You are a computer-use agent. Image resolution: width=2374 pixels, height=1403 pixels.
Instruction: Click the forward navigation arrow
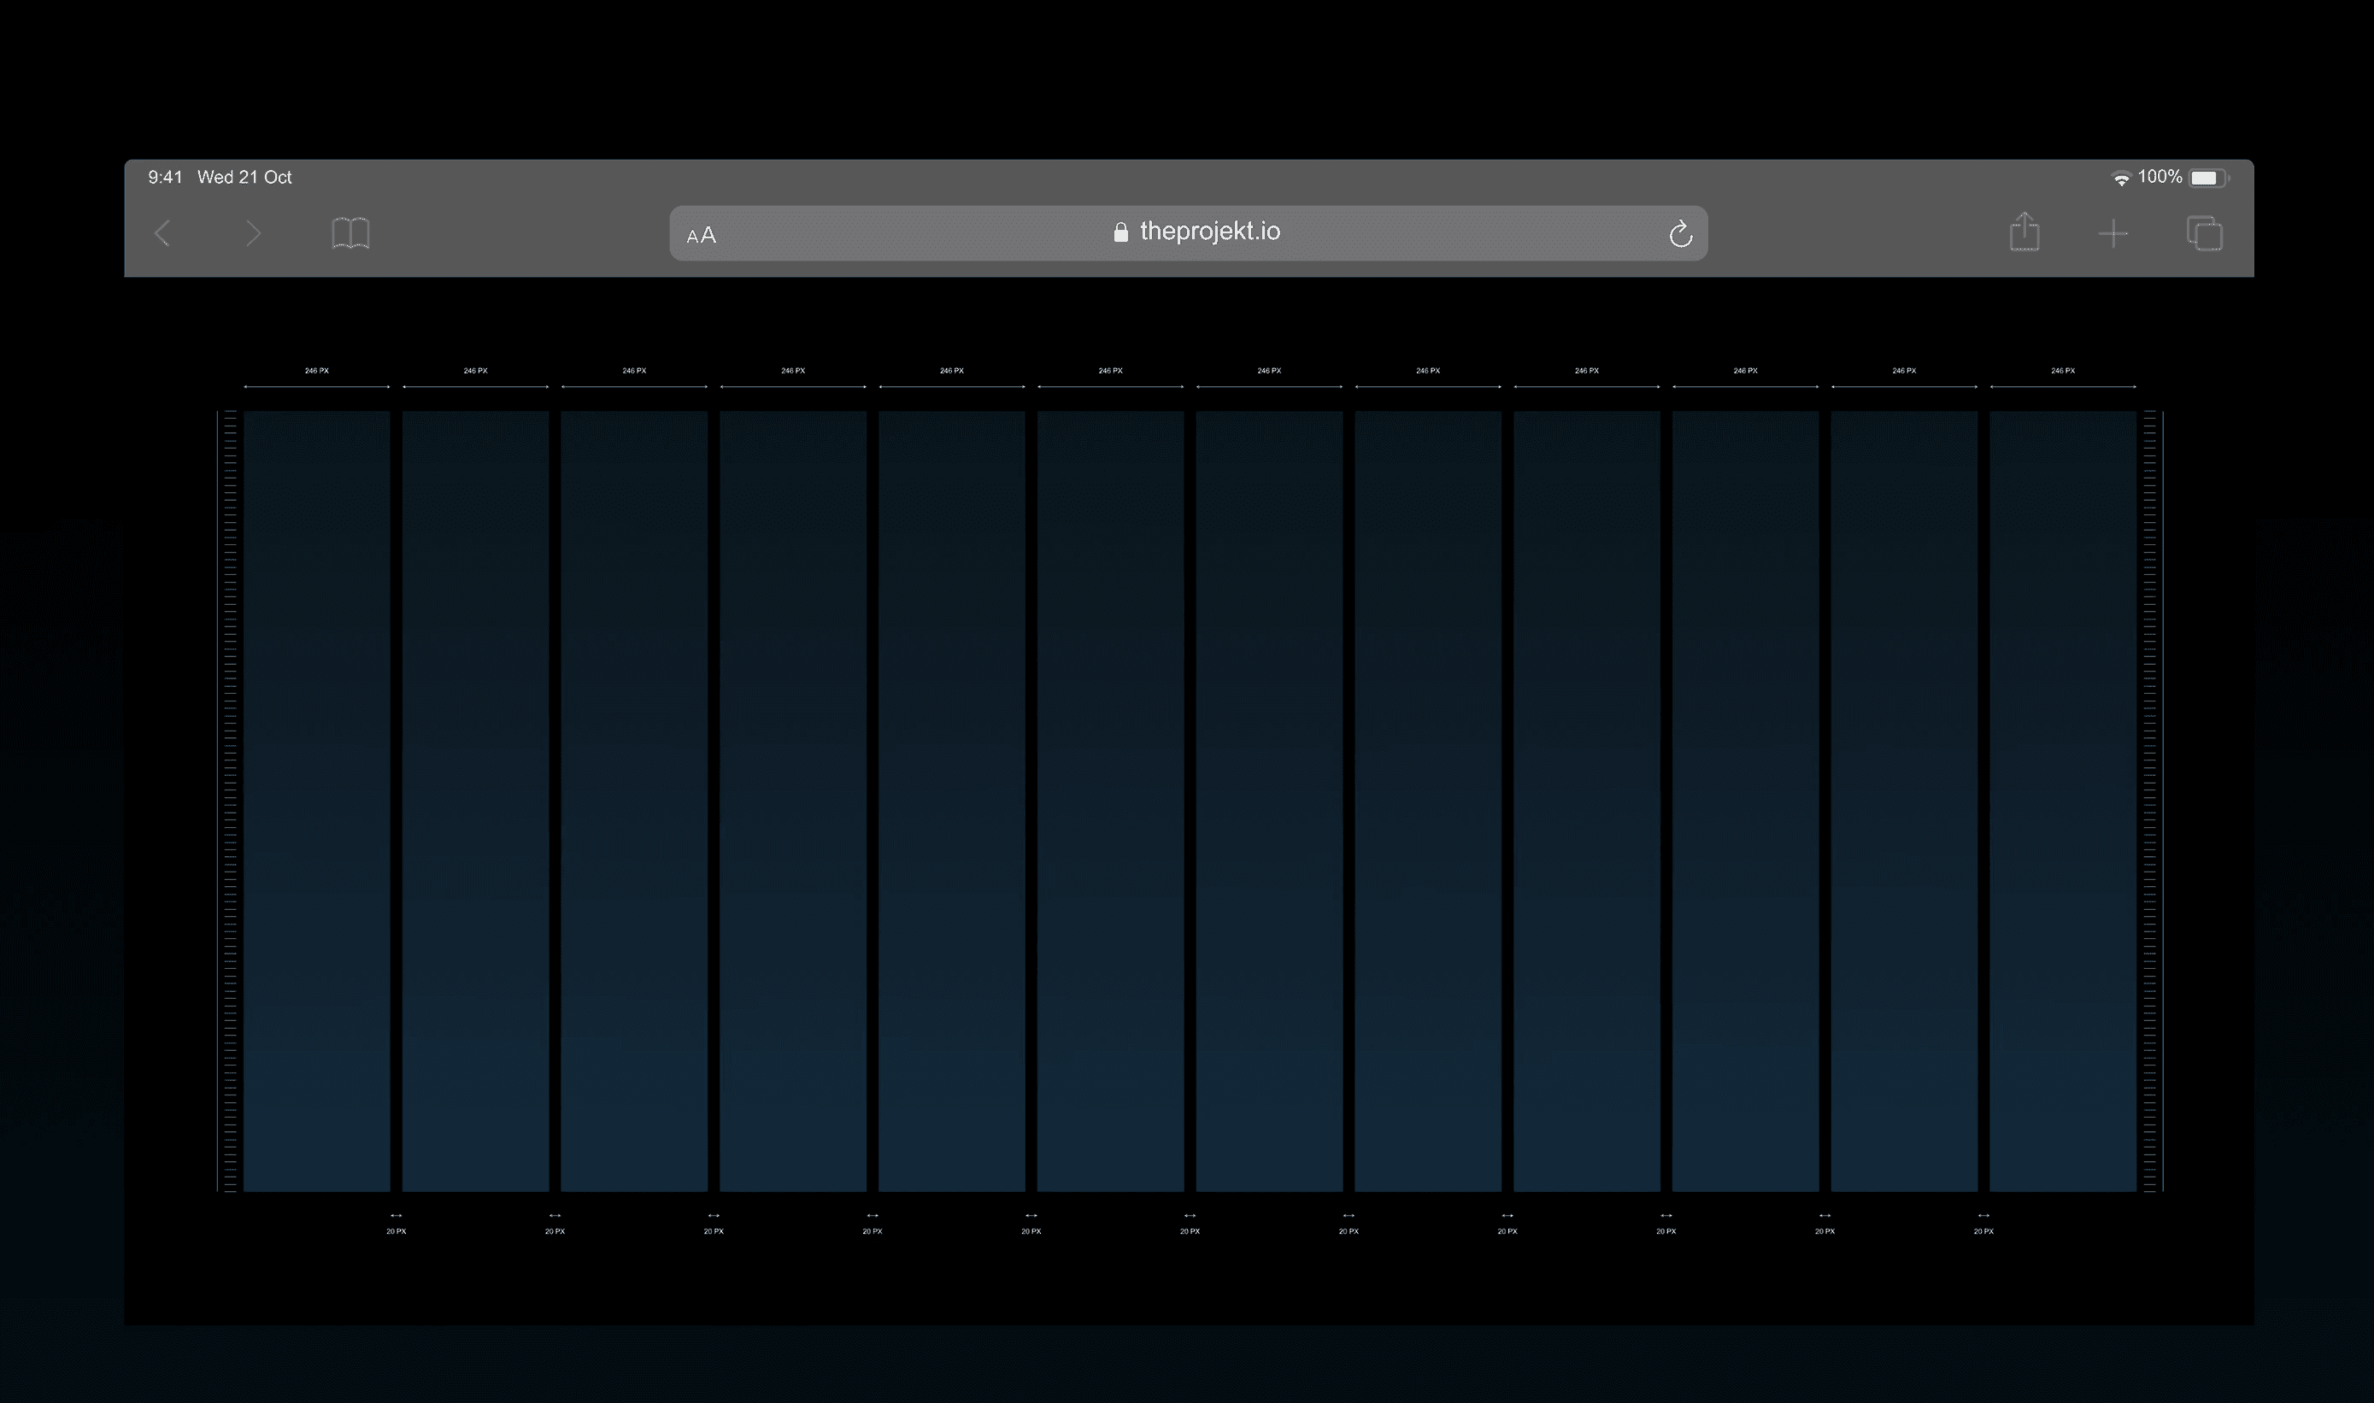pyautogui.click(x=252, y=232)
